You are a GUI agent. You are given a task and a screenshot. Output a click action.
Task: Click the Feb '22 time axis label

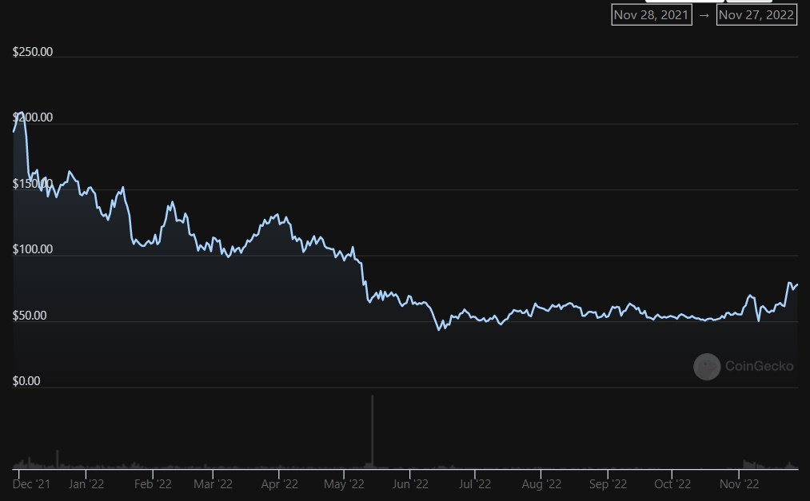(x=153, y=484)
